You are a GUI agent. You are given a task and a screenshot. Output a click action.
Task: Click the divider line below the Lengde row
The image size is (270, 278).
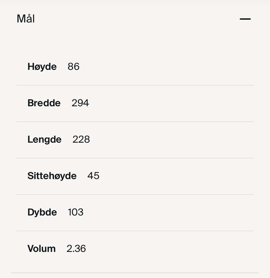pos(135,158)
